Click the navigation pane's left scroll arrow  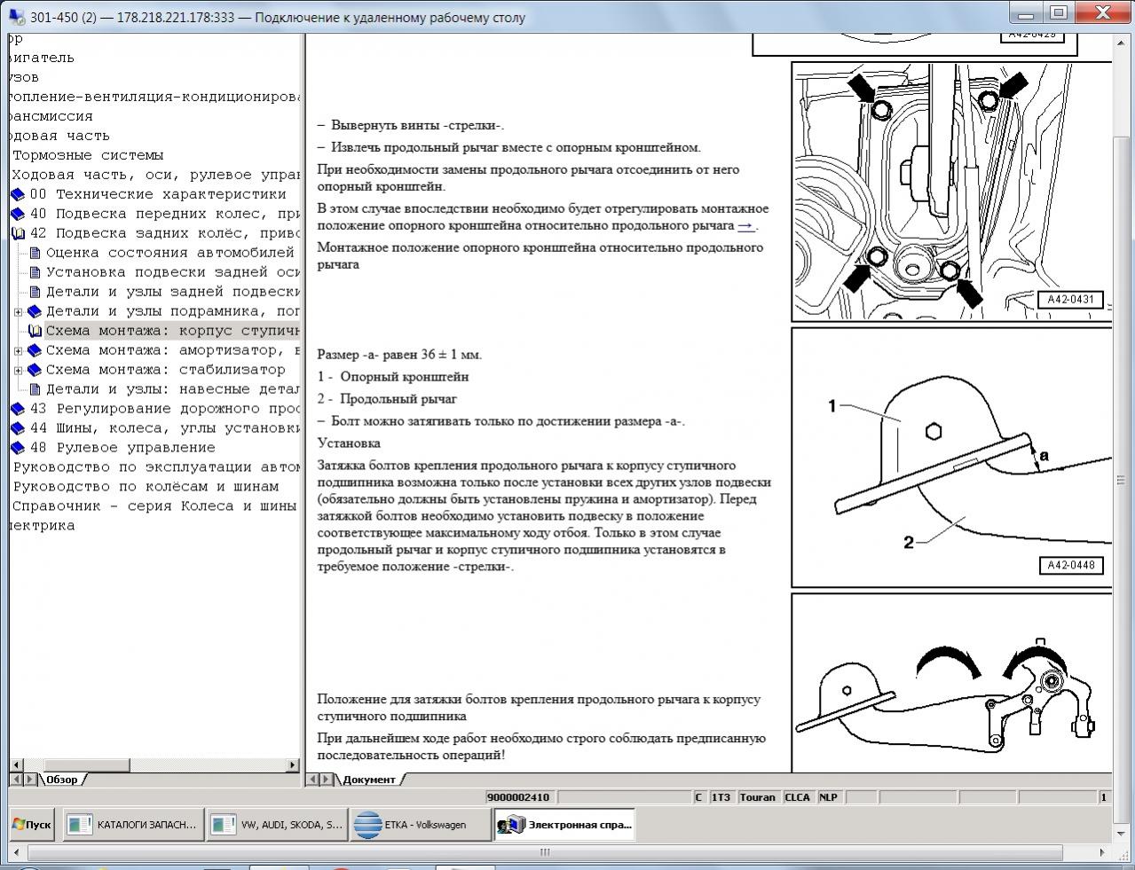16,764
